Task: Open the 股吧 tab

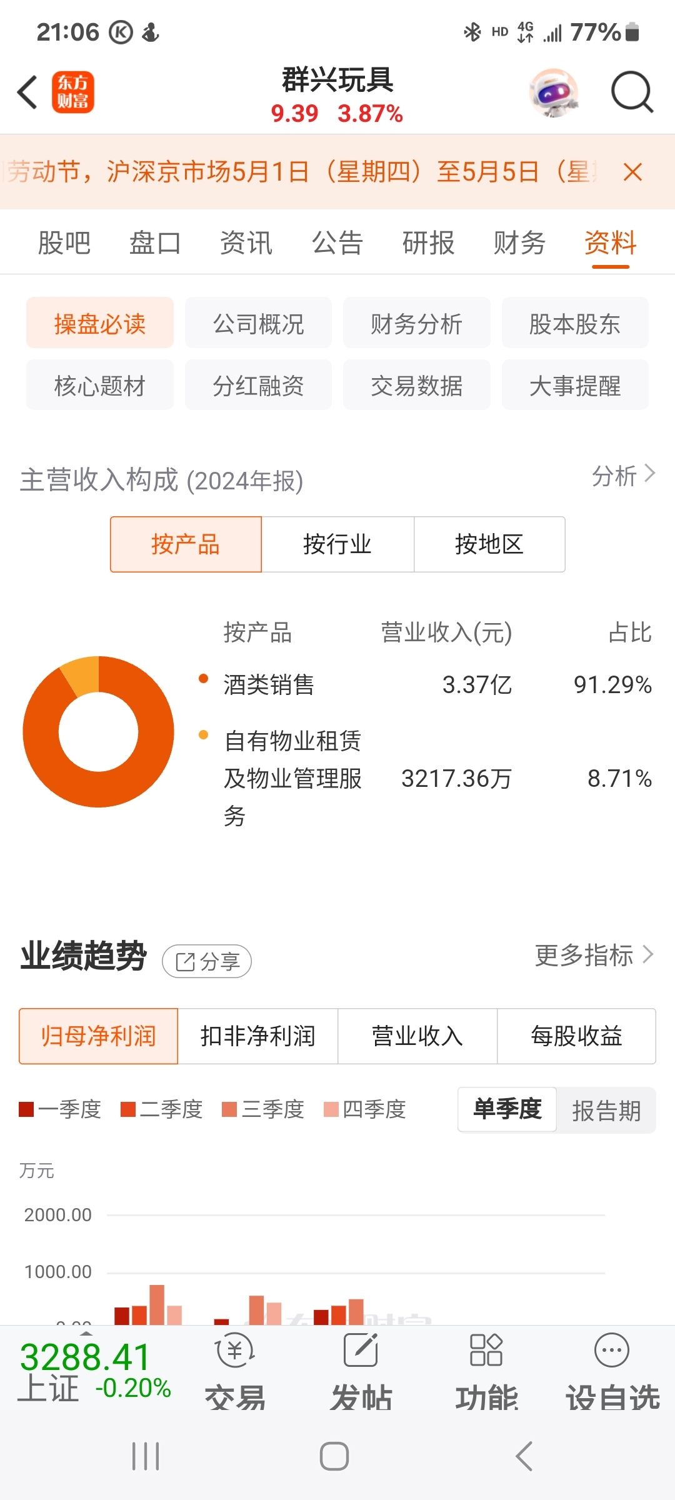Action: pyautogui.click(x=64, y=243)
